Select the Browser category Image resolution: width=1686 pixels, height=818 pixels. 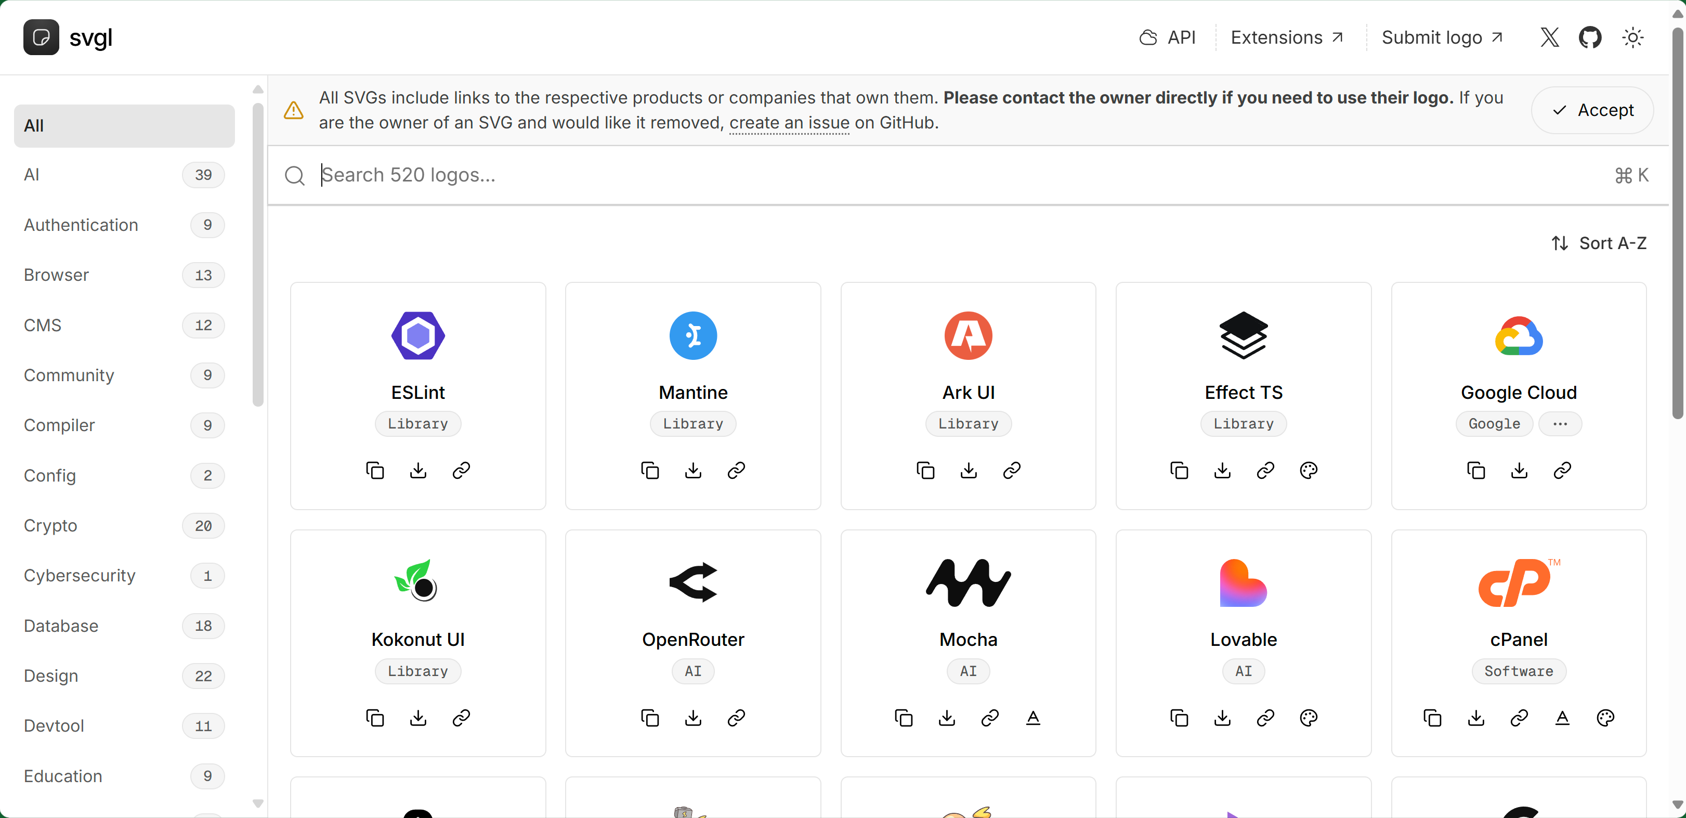point(124,275)
